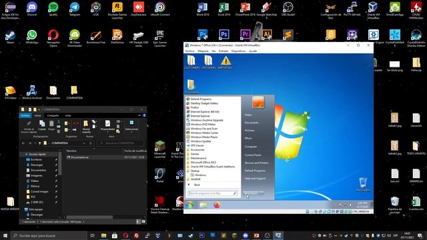Open the Archivo menu in VirtualBox

(x=189, y=51)
